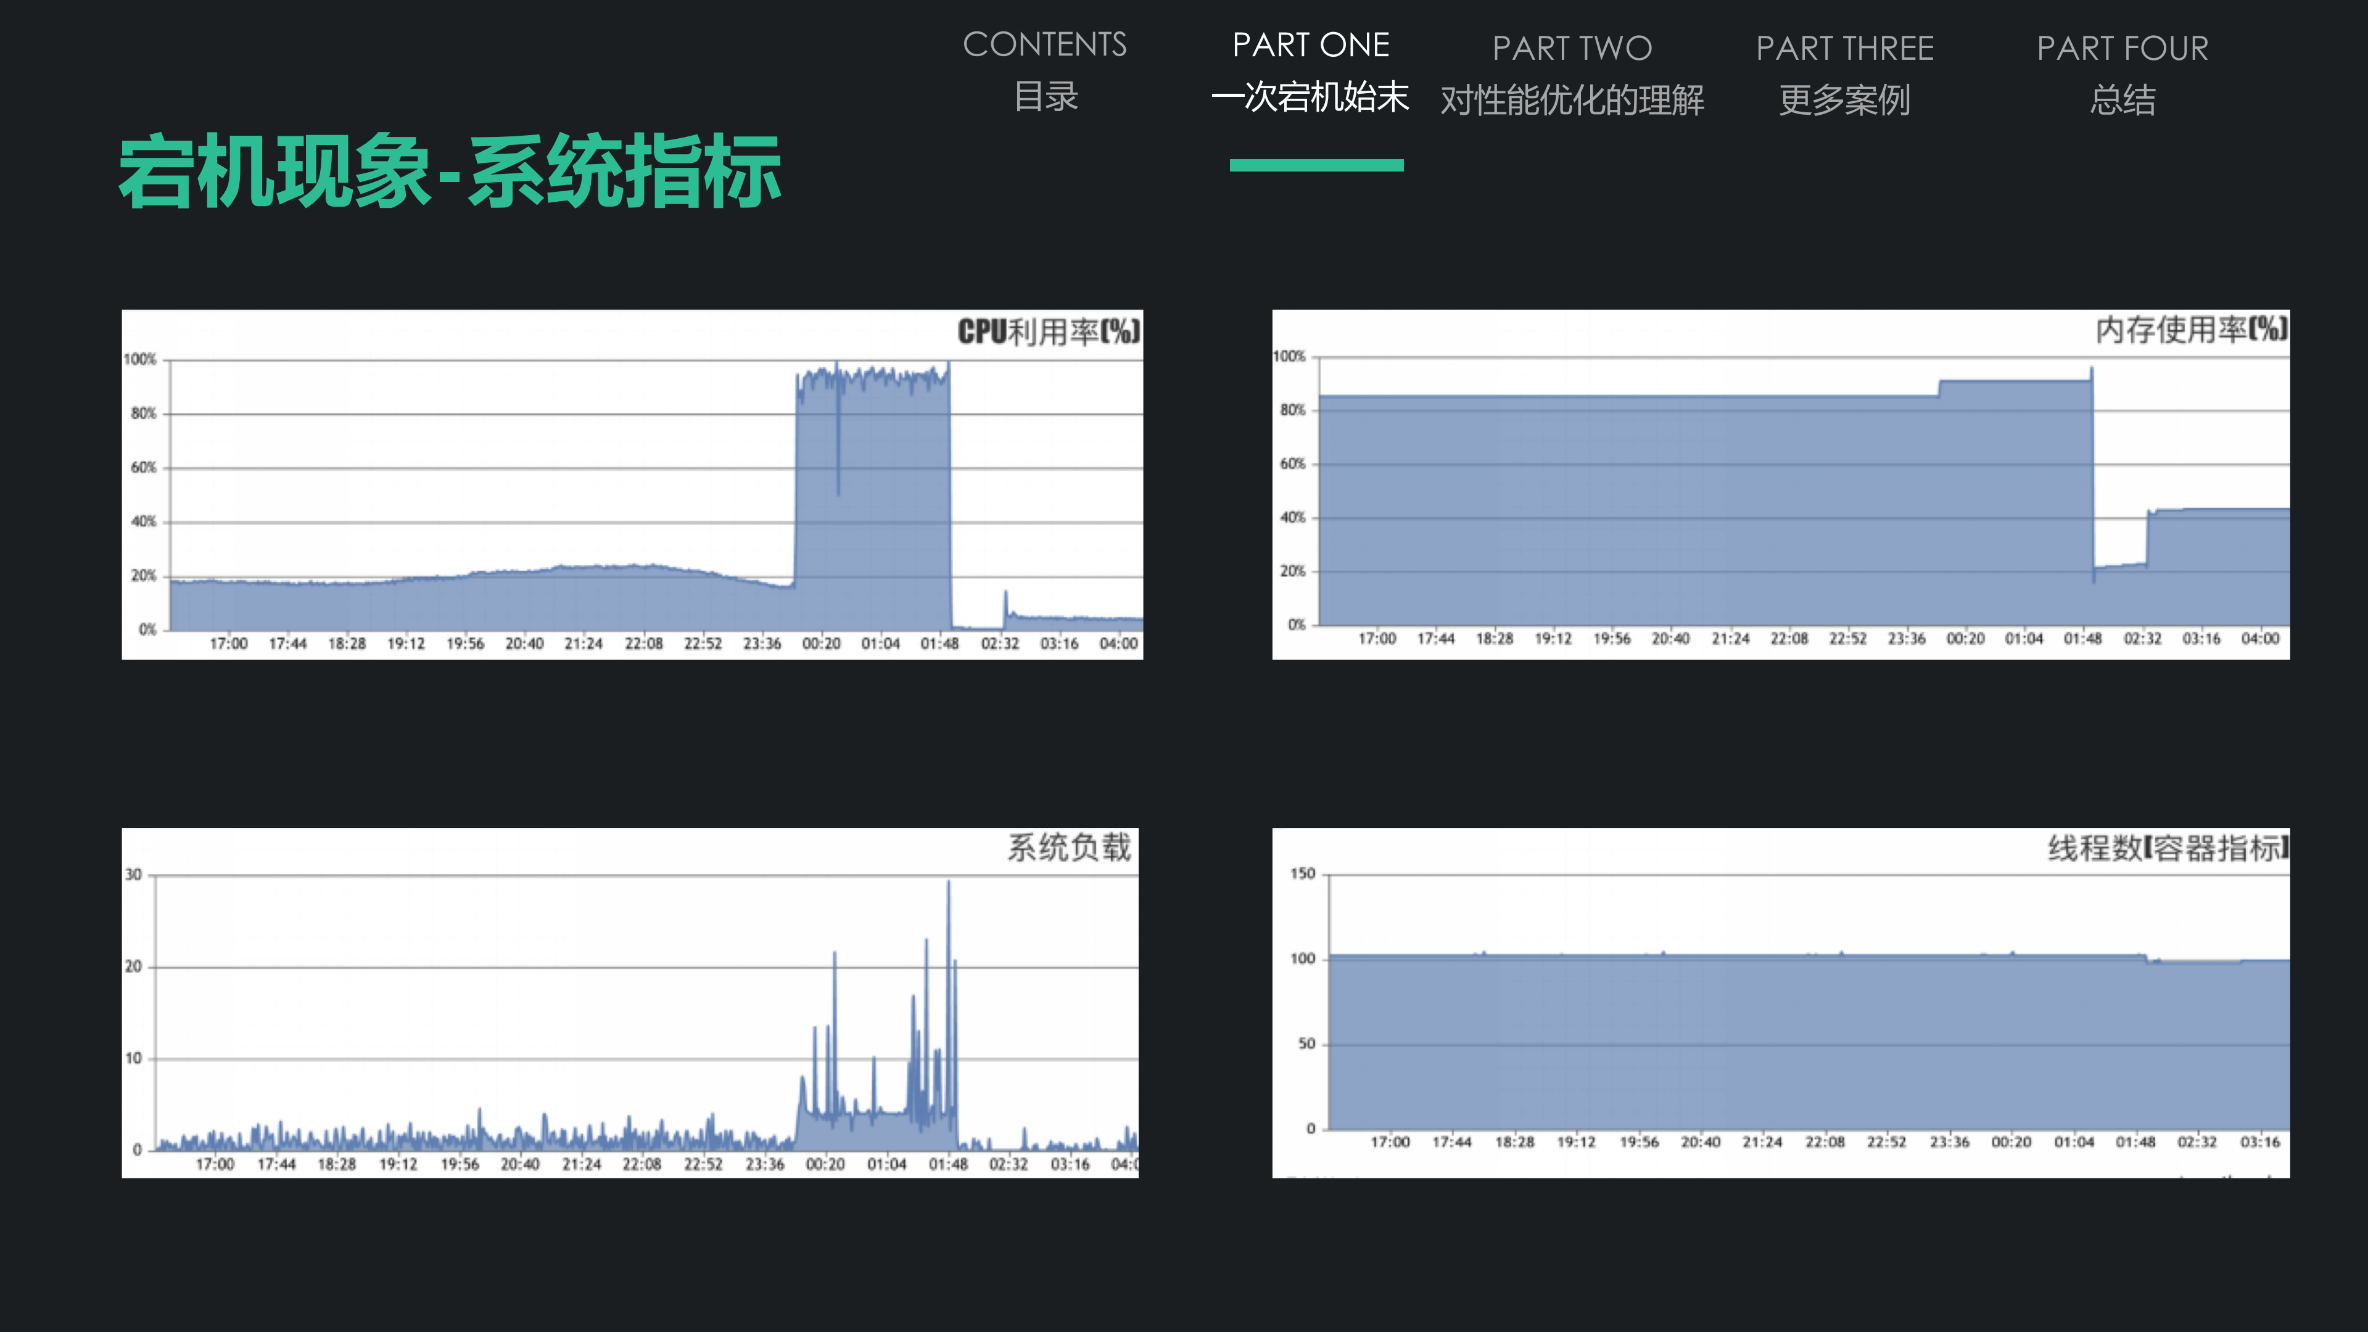Click the slide title 宕机现象-系统指标
Viewport: 2368px width, 1332px height.
point(450,175)
